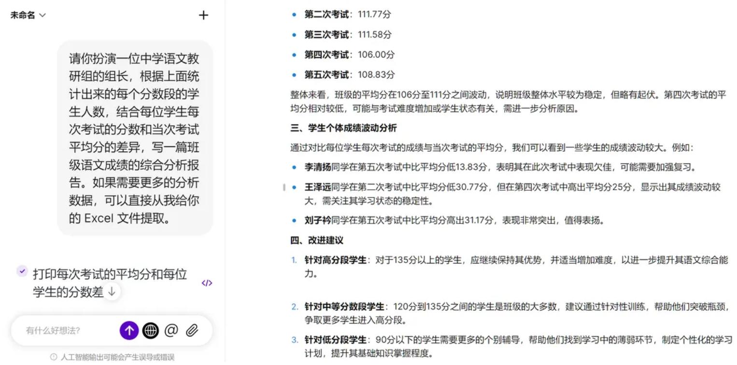Open the 未命名 title dropdown
Image resolution: width=737 pixels, height=365 pixels.
click(x=28, y=15)
